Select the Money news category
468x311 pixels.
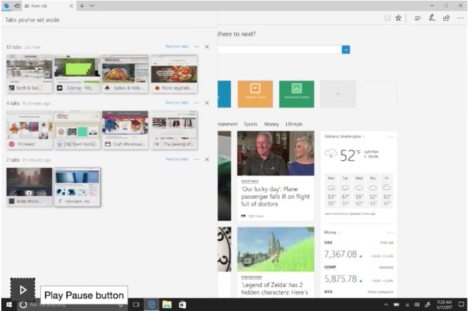271,124
